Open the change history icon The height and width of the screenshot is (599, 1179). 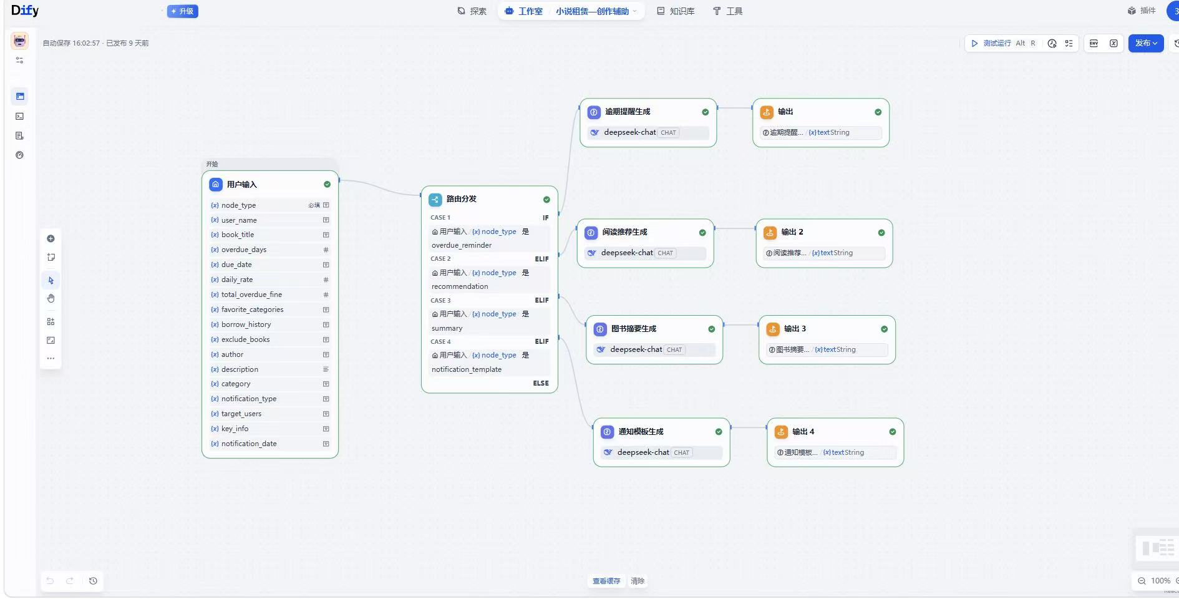tap(93, 581)
